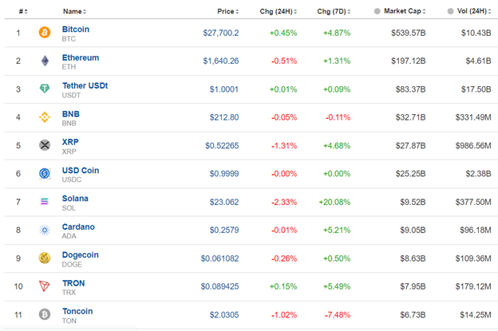Viewport: 498px width, 331px height.
Task: Click Toncoin price $2.0305
Action: tap(224, 315)
